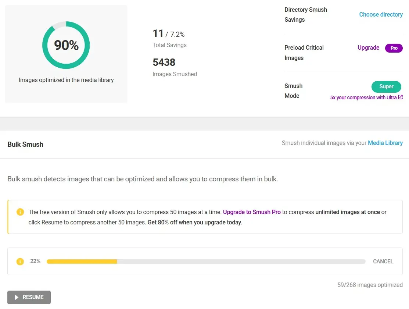This screenshot has height=309, width=409.
Task: Click the warning icon beside 22% progress
Action: 20,262
